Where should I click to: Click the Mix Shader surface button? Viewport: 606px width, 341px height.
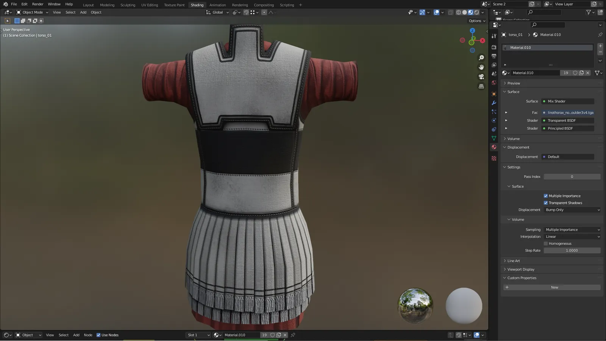pos(567,101)
